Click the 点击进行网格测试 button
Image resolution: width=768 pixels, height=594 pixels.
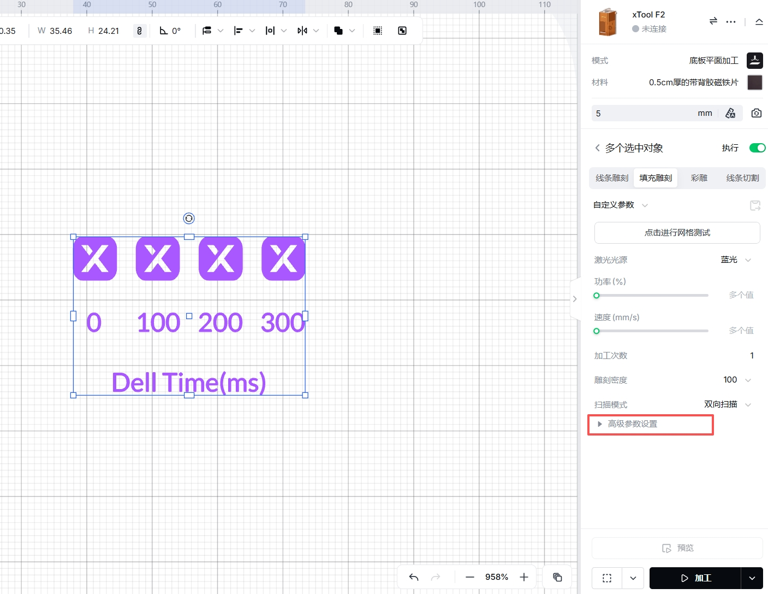tap(677, 233)
